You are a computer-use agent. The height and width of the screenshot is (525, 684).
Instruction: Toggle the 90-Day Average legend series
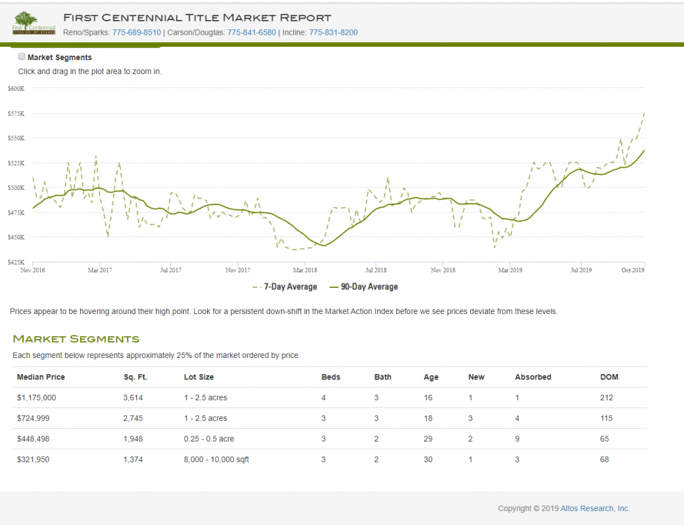[363, 287]
